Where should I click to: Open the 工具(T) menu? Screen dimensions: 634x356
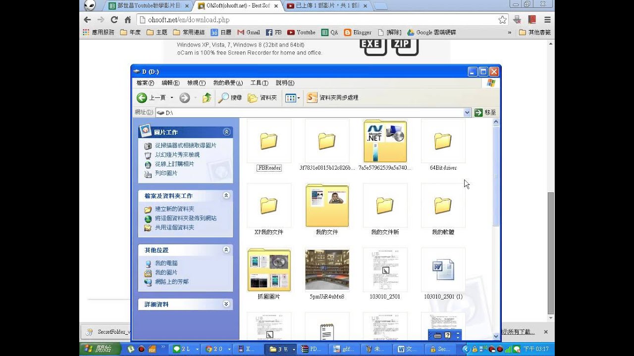(259, 83)
